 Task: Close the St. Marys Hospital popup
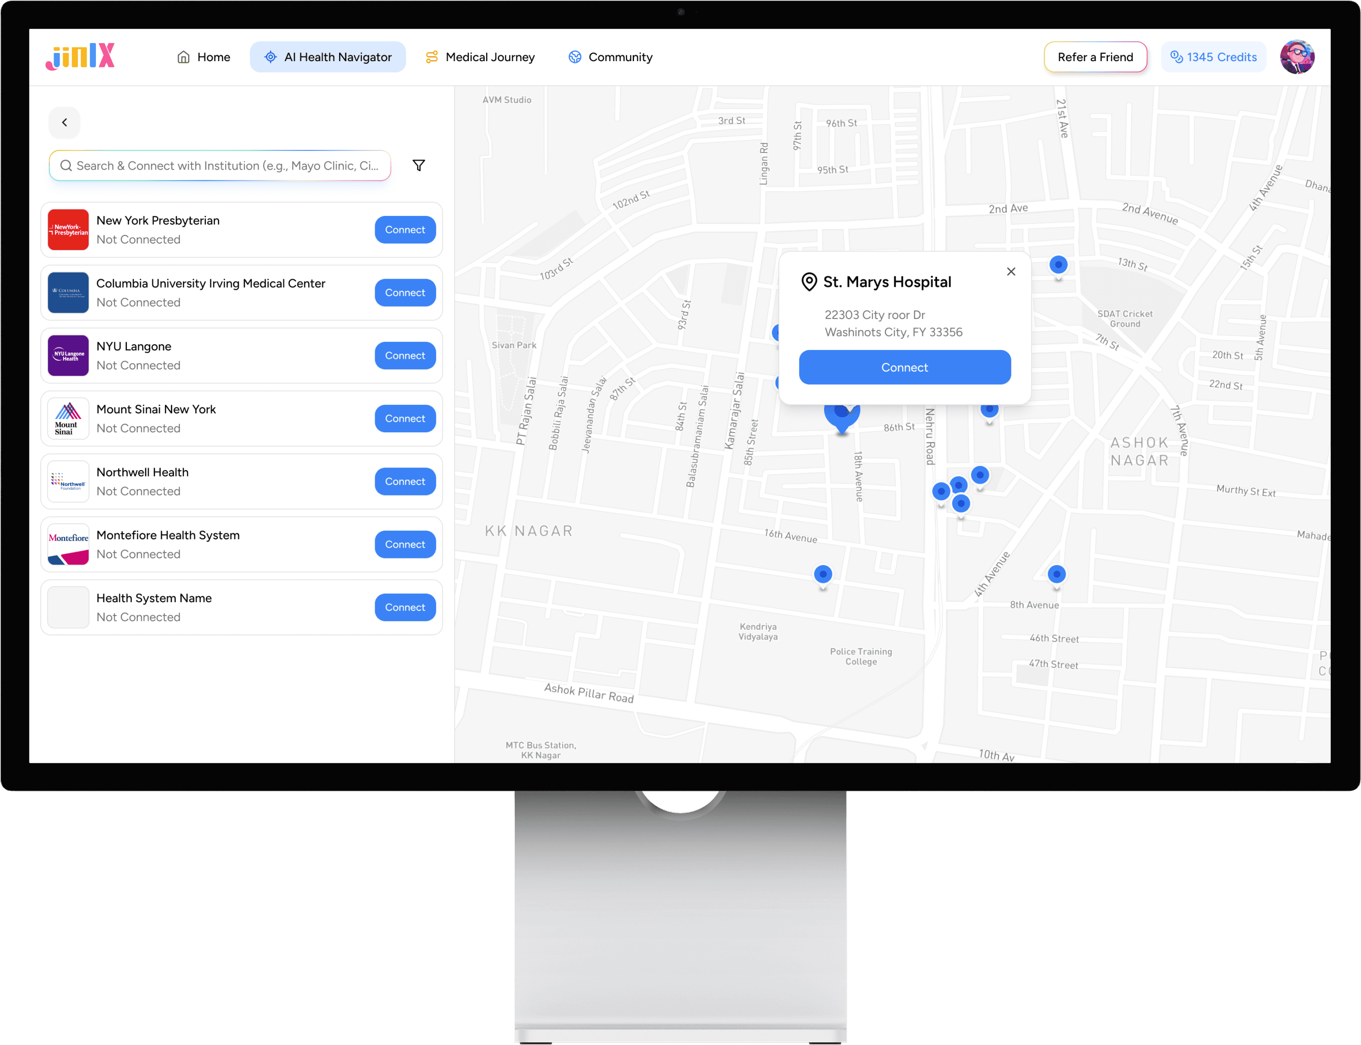[x=1011, y=272]
